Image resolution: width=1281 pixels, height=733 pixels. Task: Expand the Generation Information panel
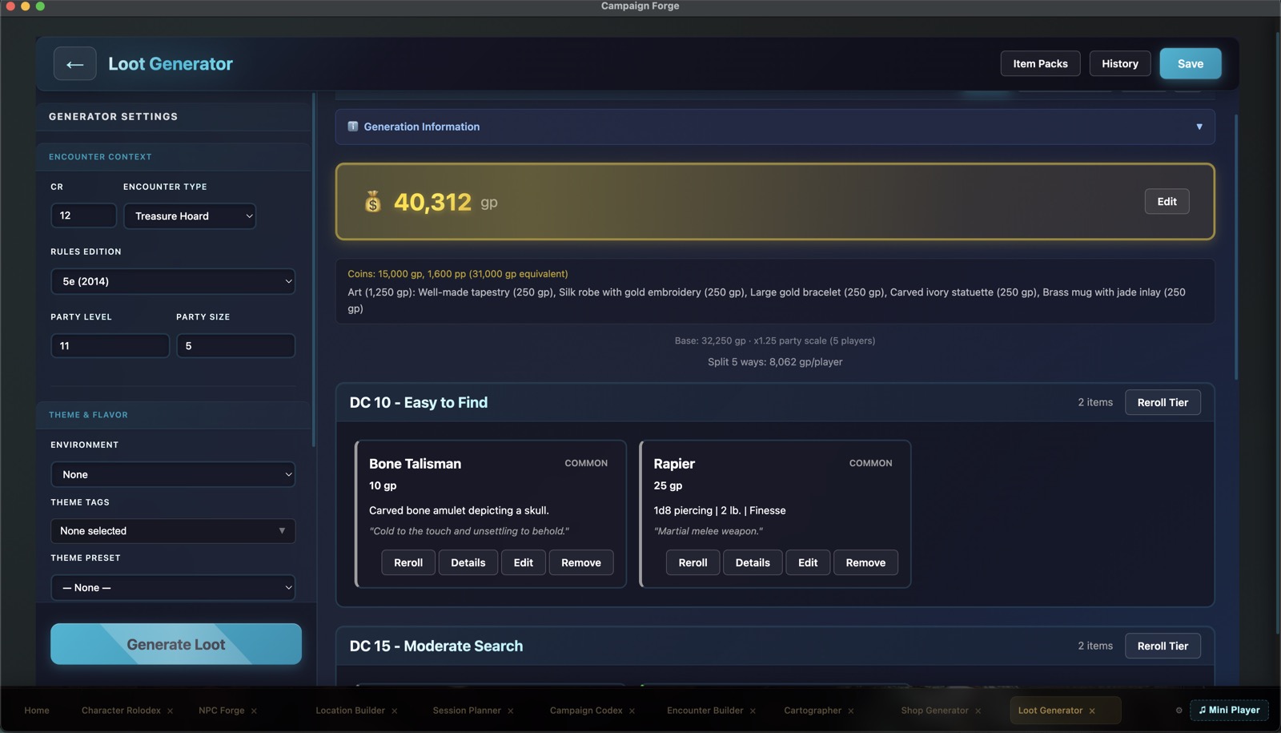click(x=775, y=127)
